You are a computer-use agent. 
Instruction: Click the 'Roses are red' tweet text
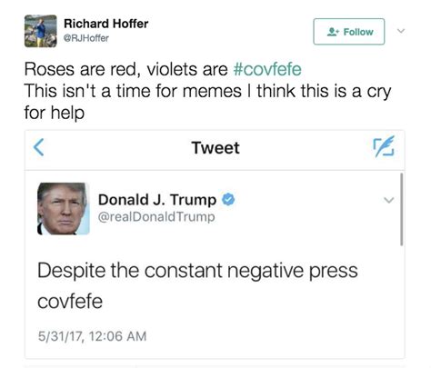[207, 91]
